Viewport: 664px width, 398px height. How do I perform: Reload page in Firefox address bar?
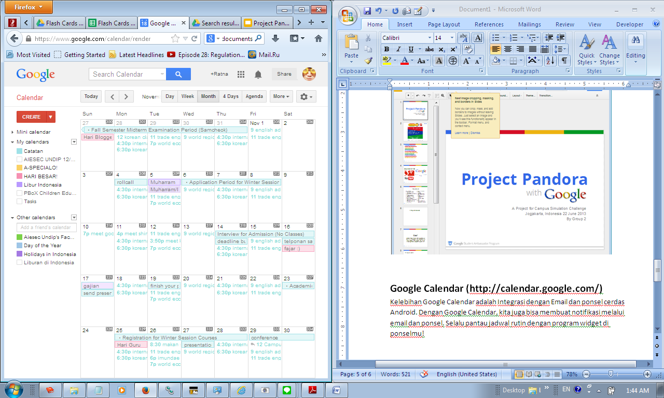tap(195, 38)
